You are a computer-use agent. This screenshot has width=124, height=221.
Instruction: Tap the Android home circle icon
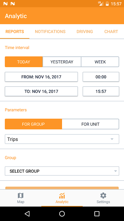(62, 214)
